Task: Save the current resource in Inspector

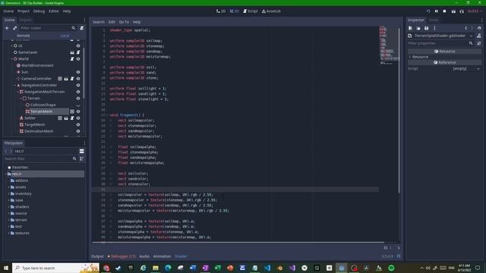Action: pos(427,28)
